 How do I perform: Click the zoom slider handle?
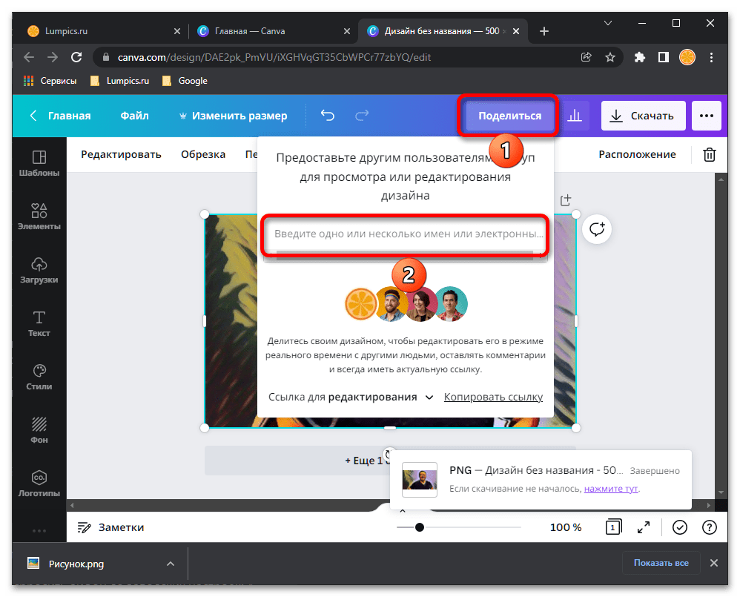[419, 527]
